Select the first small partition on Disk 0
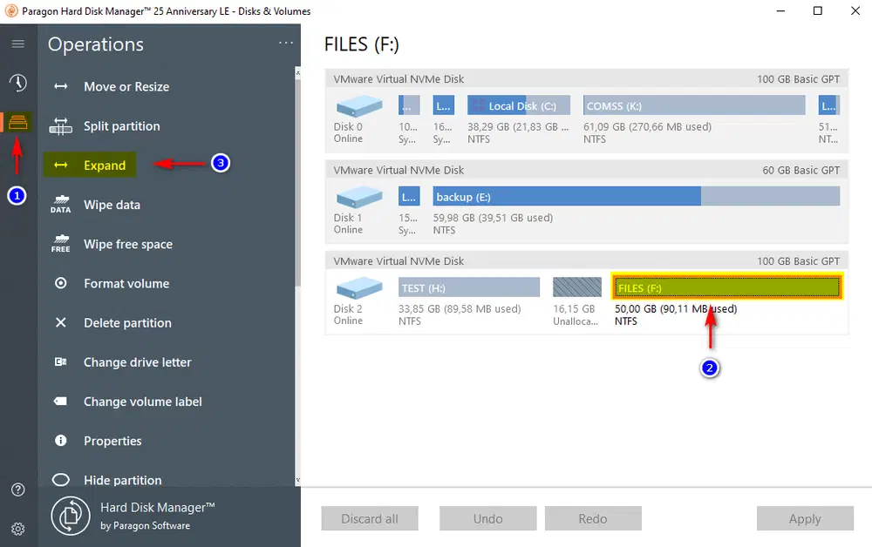The height and width of the screenshot is (547, 872). [409, 105]
